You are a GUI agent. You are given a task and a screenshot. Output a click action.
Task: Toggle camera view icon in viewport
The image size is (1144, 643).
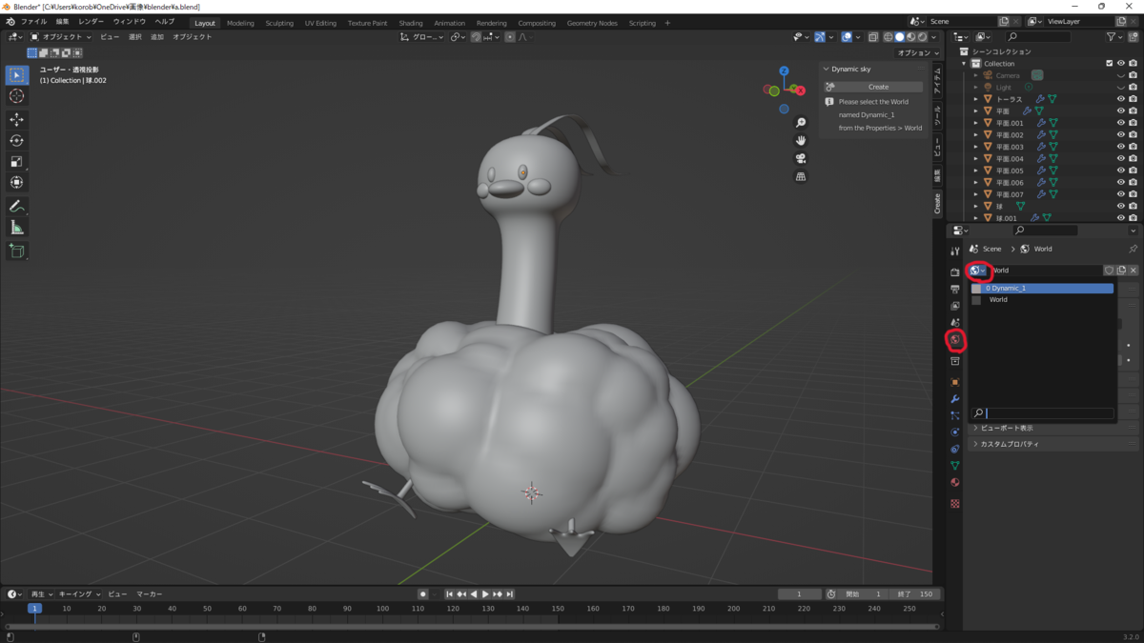click(x=801, y=158)
